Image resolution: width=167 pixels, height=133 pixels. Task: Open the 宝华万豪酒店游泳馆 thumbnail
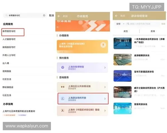coord(122,76)
